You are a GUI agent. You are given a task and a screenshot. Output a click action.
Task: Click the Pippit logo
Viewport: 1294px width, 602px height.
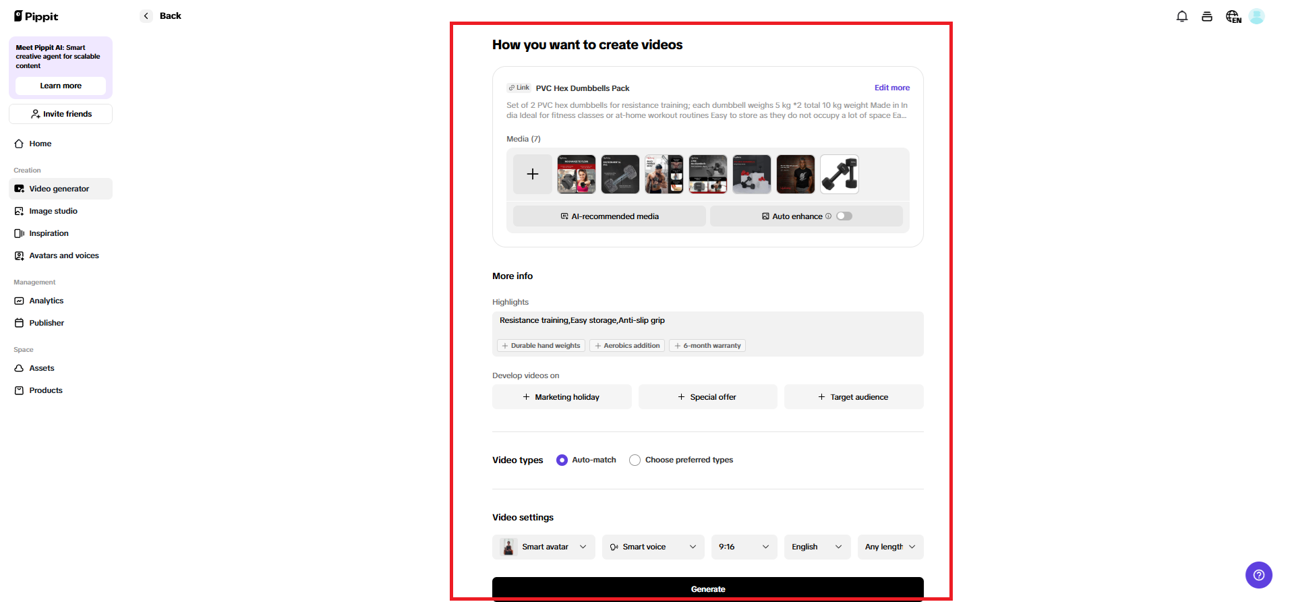coord(36,16)
